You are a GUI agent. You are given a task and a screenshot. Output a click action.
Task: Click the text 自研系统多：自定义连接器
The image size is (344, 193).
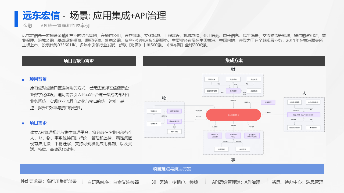(113, 182)
